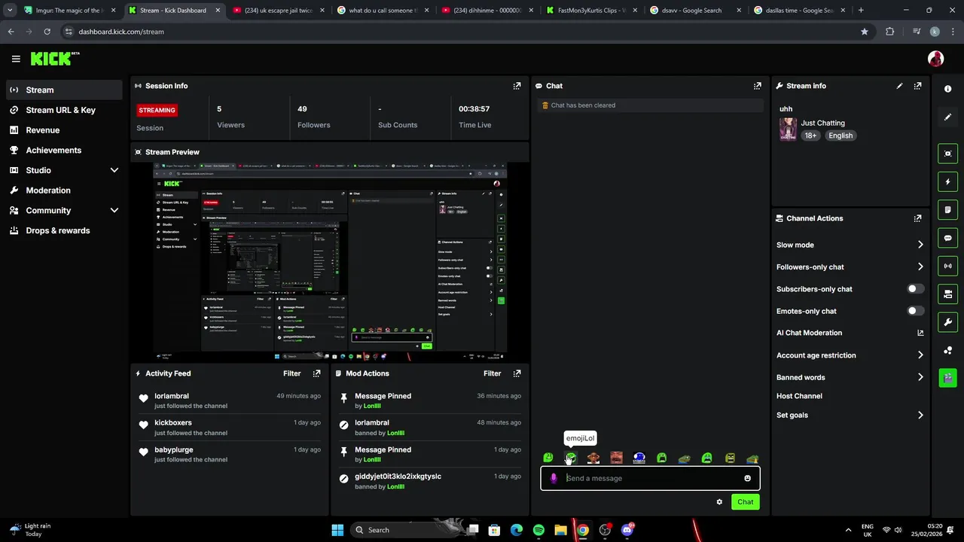Open chat settings gear icon

coord(719,502)
